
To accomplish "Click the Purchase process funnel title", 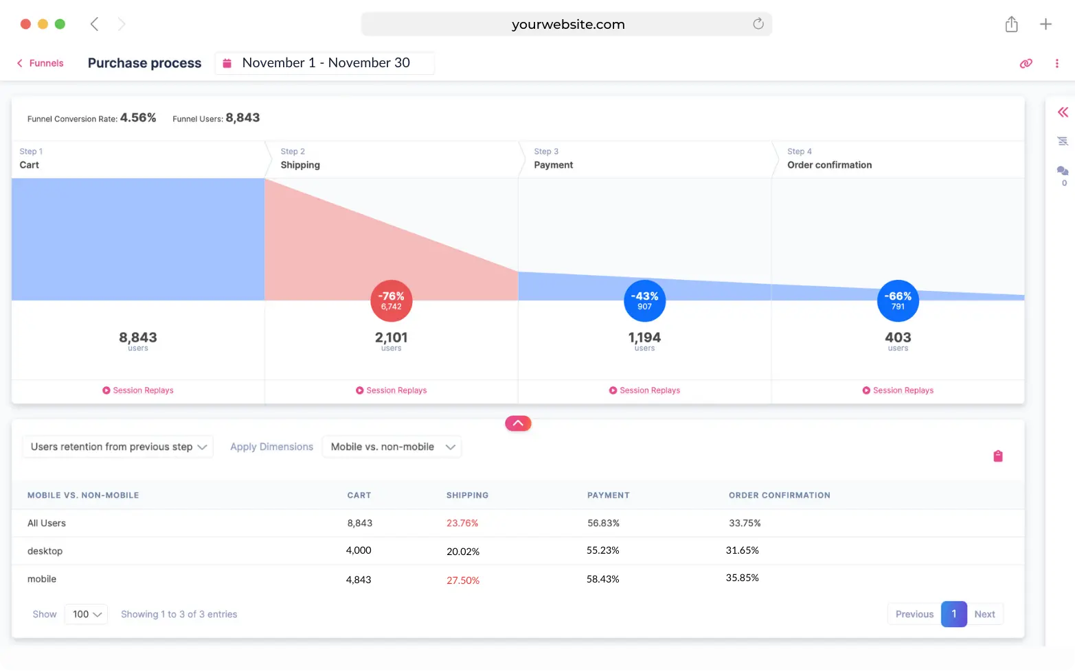I will coord(145,63).
